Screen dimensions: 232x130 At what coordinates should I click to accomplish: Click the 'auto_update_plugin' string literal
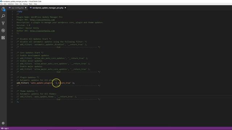41,83
